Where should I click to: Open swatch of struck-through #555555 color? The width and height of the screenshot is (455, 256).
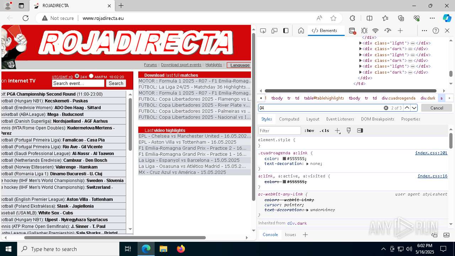[x=284, y=182]
